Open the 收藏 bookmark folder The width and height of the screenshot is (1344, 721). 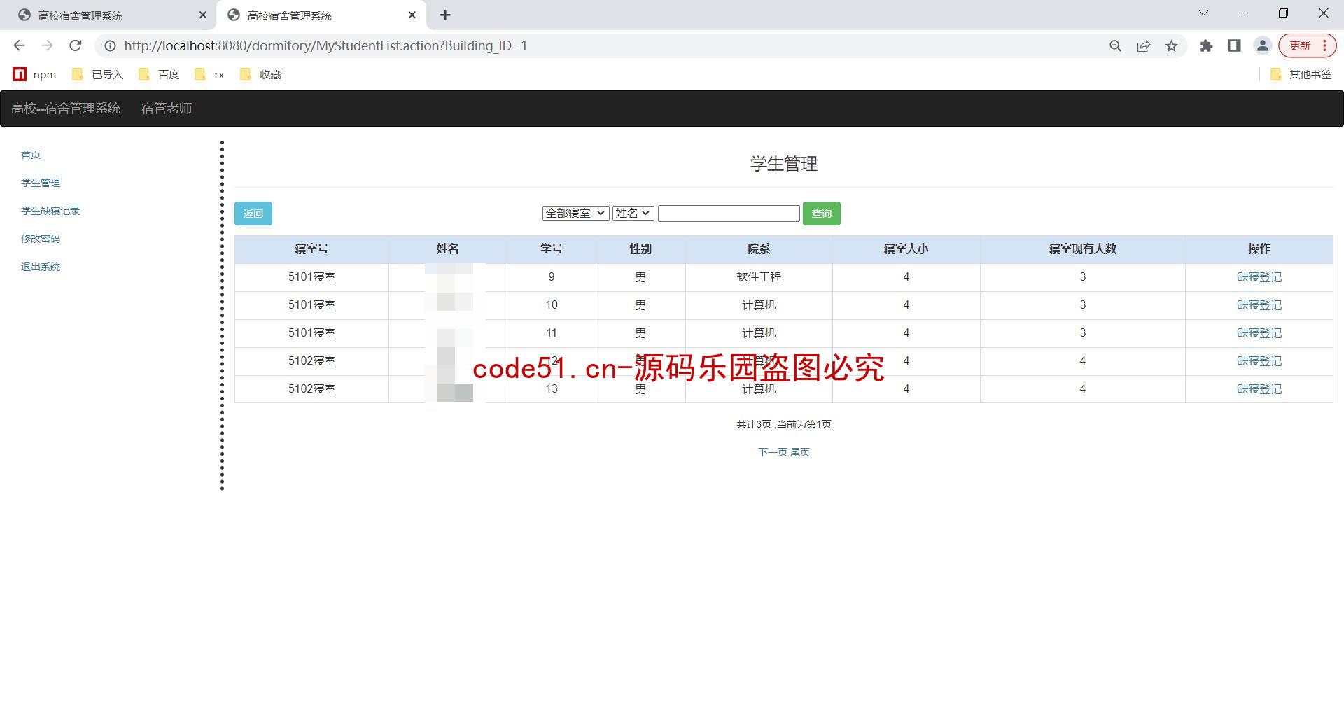[x=260, y=74]
